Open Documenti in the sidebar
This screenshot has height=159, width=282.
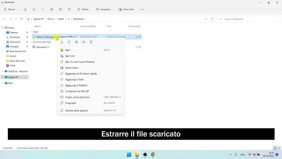pos(15,42)
